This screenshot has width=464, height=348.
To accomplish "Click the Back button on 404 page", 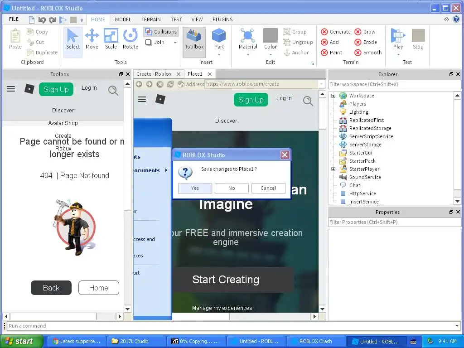I will coord(51,288).
